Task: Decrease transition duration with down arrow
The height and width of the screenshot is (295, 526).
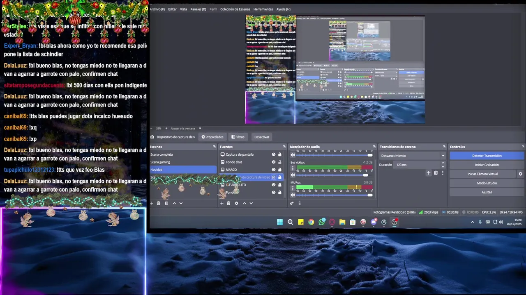Action: click(x=443, y=167)
